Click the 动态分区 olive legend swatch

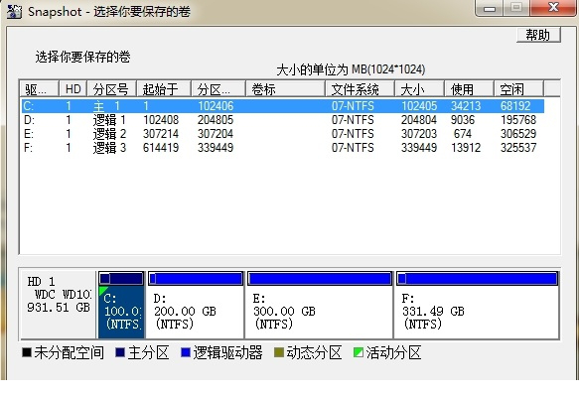point(279,352)
